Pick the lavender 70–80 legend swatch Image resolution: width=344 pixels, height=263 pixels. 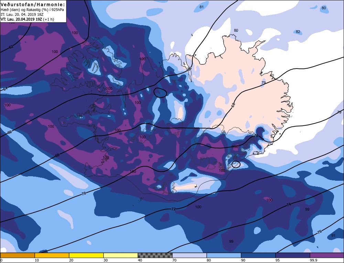click(x=189, y=255)
